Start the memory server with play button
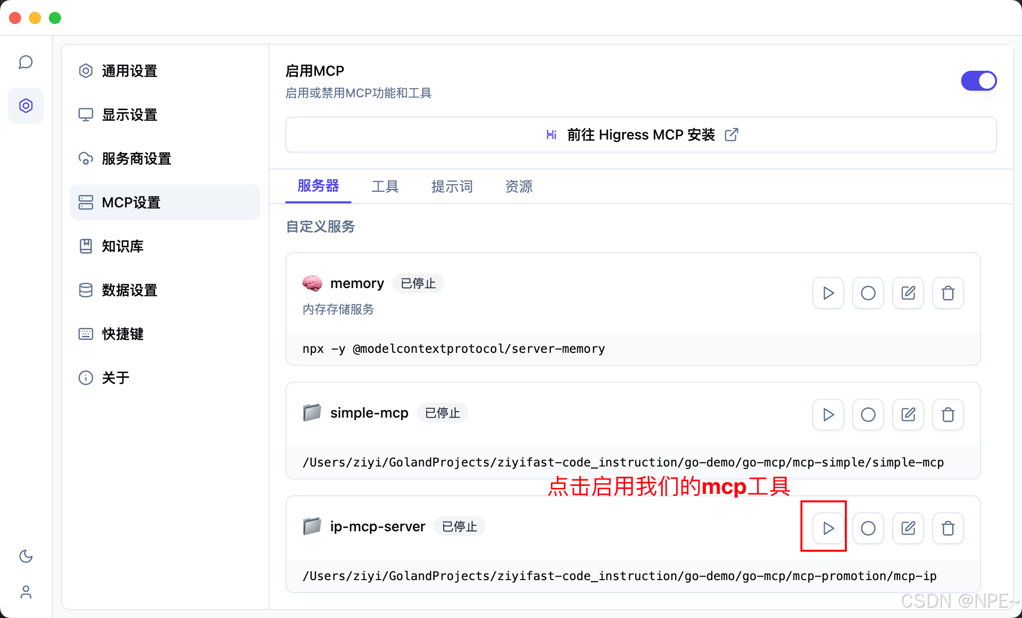This screenshot has height=618, width=1022. pyautogui.click(x=828, y=293)
